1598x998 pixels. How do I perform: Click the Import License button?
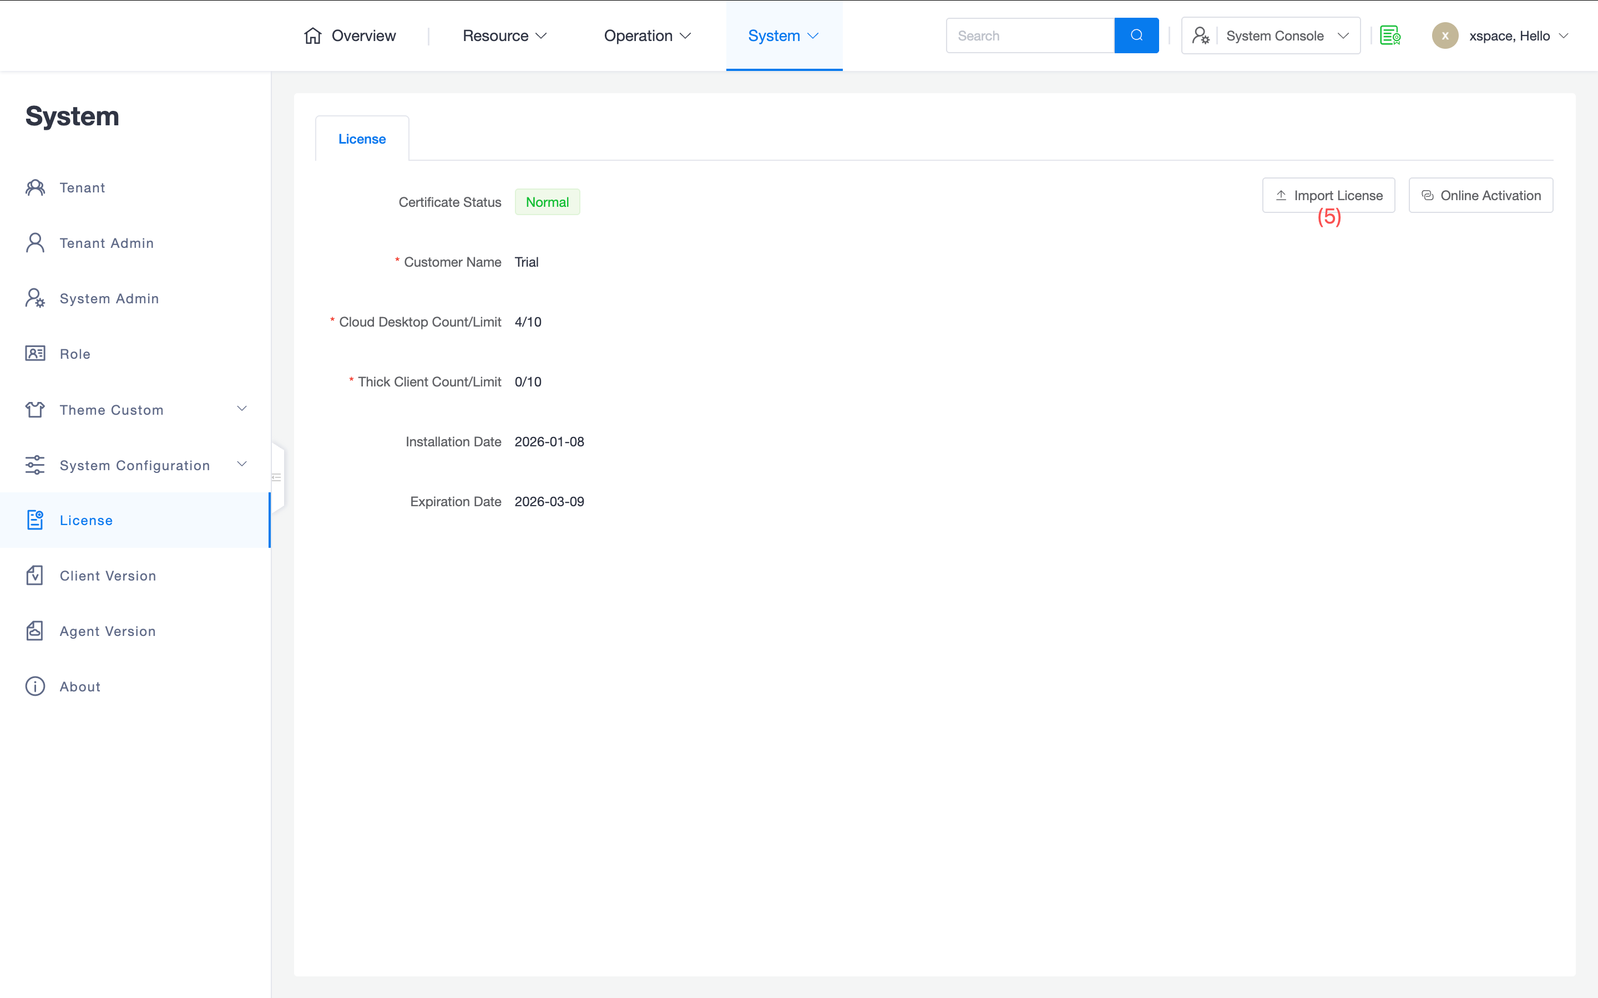pyautogui.click(x=1328, y=195)
